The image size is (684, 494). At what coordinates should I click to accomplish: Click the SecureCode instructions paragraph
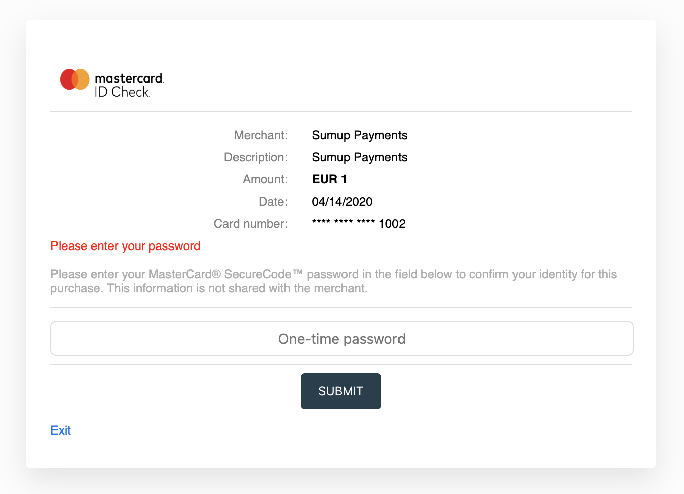click(x=333, y=281)
